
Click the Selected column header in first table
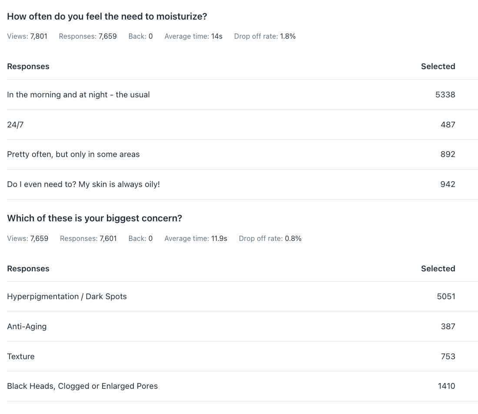(x=438, y=67)
